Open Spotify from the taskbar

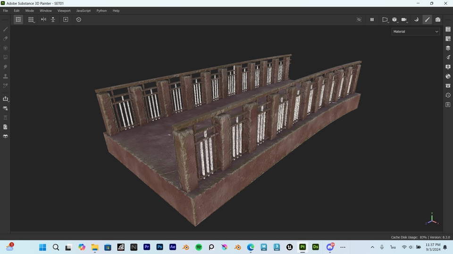click(x=199, y=247)
